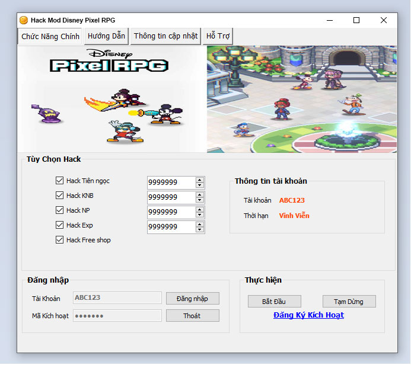411x365 pixels.
Task: Click the app coin icon in title bar
Action: click(24, 20)
